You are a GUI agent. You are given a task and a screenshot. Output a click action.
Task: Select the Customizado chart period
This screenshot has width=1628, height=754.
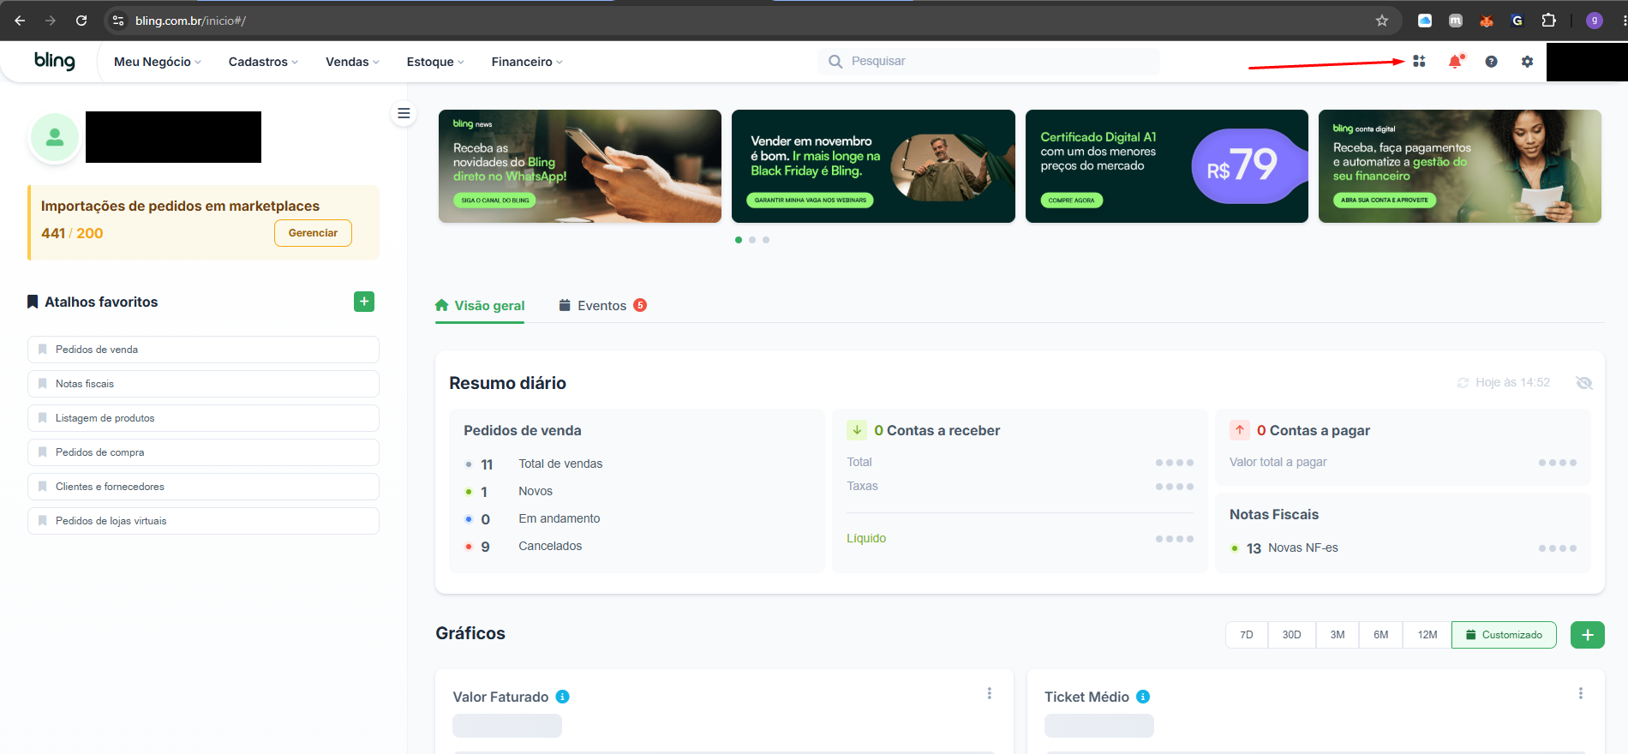point(1504,635)
